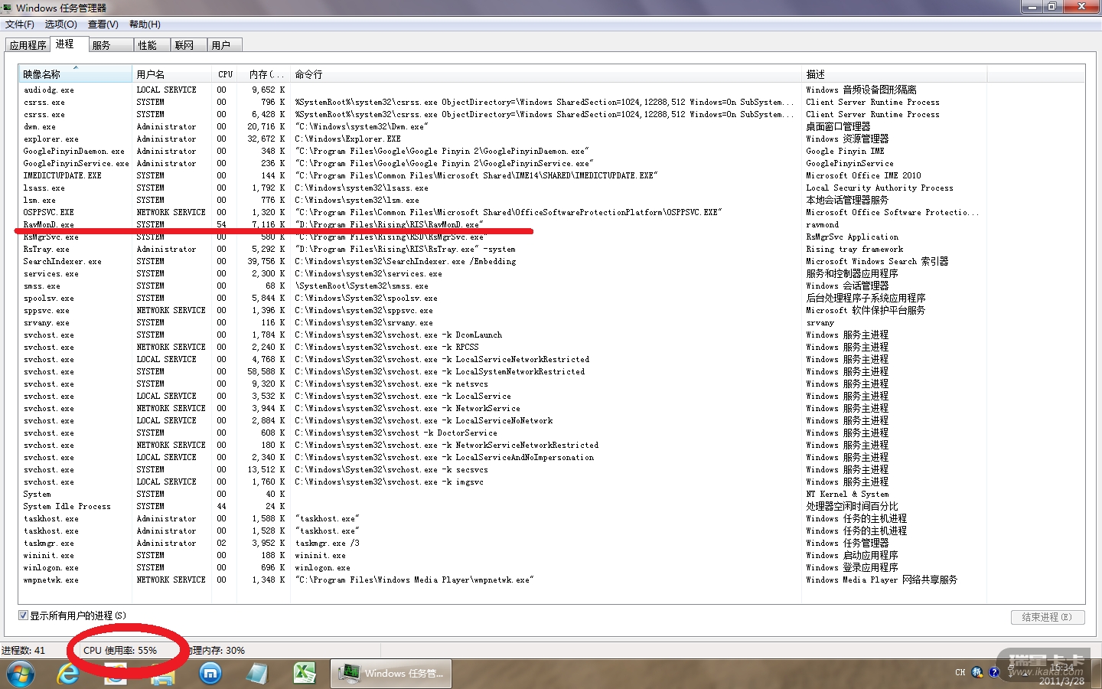Click the taskbar clock showing 16:34

(1061, 674)
